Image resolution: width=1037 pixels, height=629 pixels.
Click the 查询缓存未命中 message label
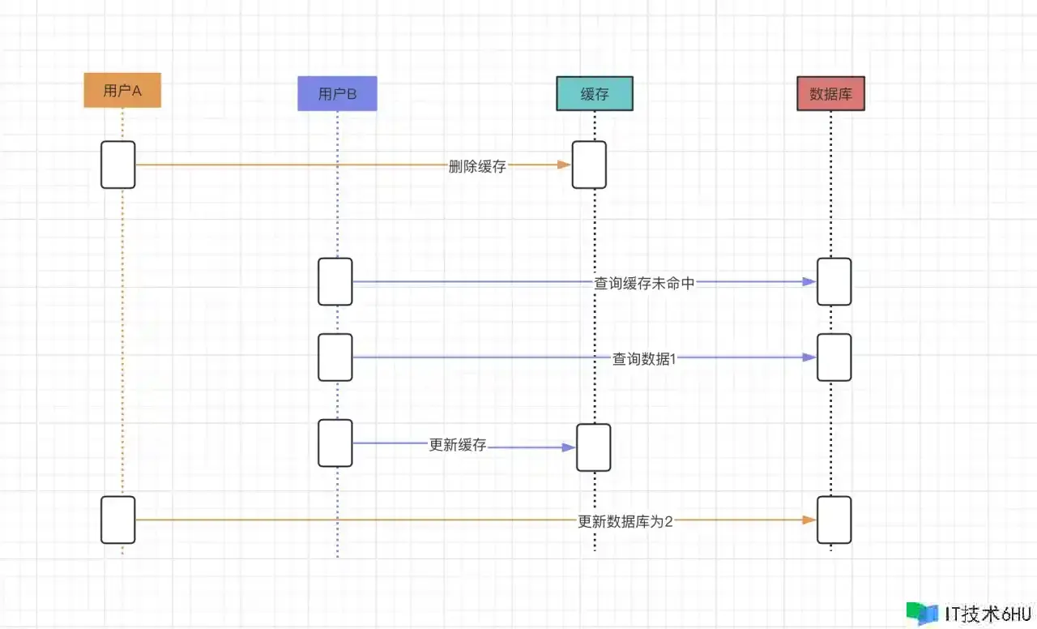644,283
